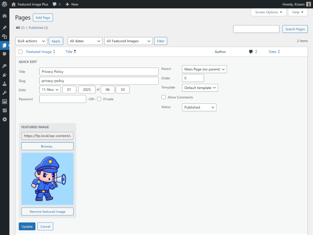This screenshot has height=235, width=313.
Task: Open the Appearance brush icon
Action: coord(5,65)
